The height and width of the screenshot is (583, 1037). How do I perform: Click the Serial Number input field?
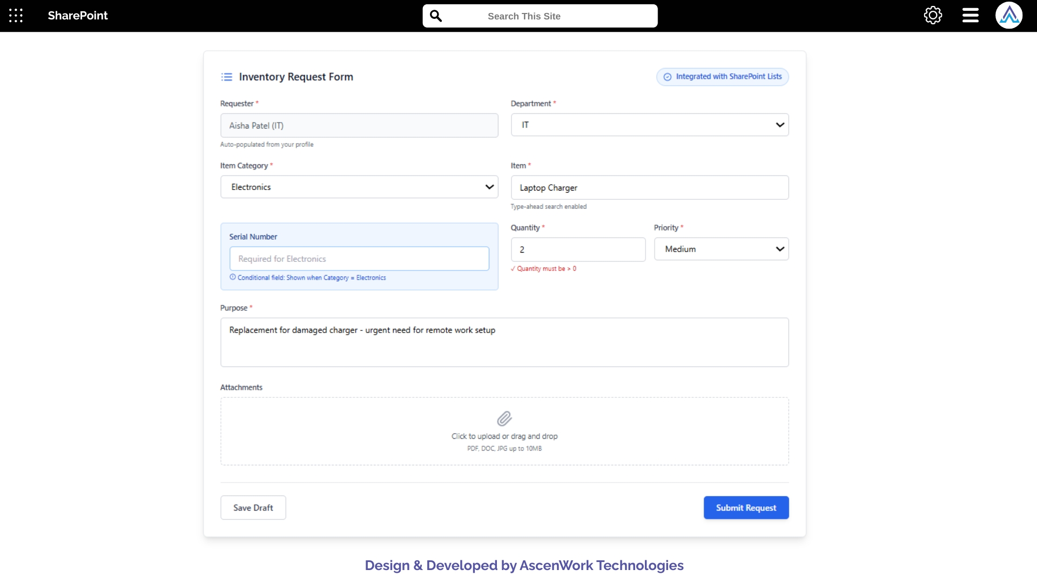(359, 259)
